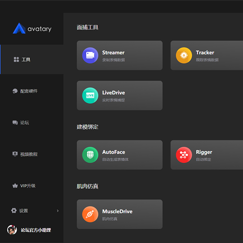Open the 配套硬件 sidebar section
Image resolution: width=243 pixels, height=243 pixels.
point(29,91)
